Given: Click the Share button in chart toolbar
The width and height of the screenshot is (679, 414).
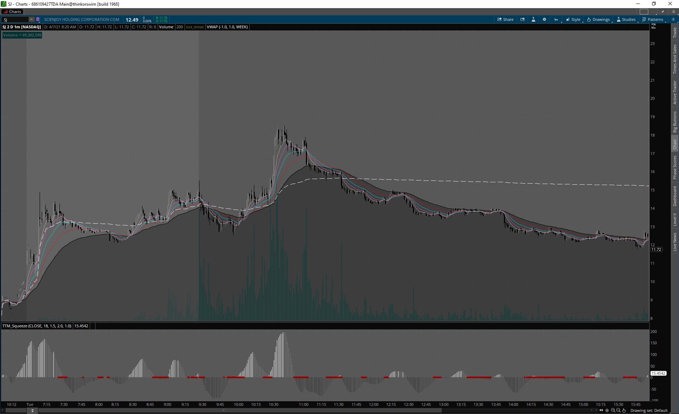Looking at the screenshot, I should tap(505, 19).
